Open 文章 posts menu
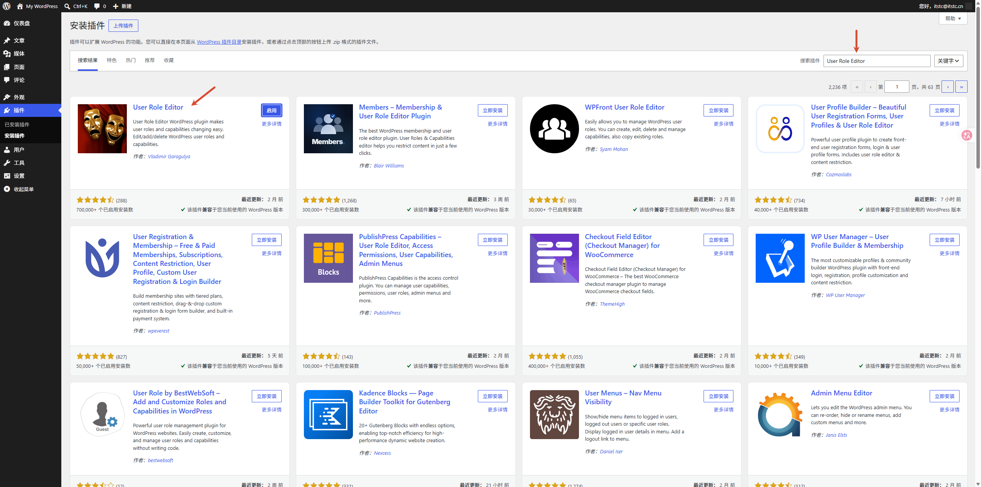 [x=31, y=41]
